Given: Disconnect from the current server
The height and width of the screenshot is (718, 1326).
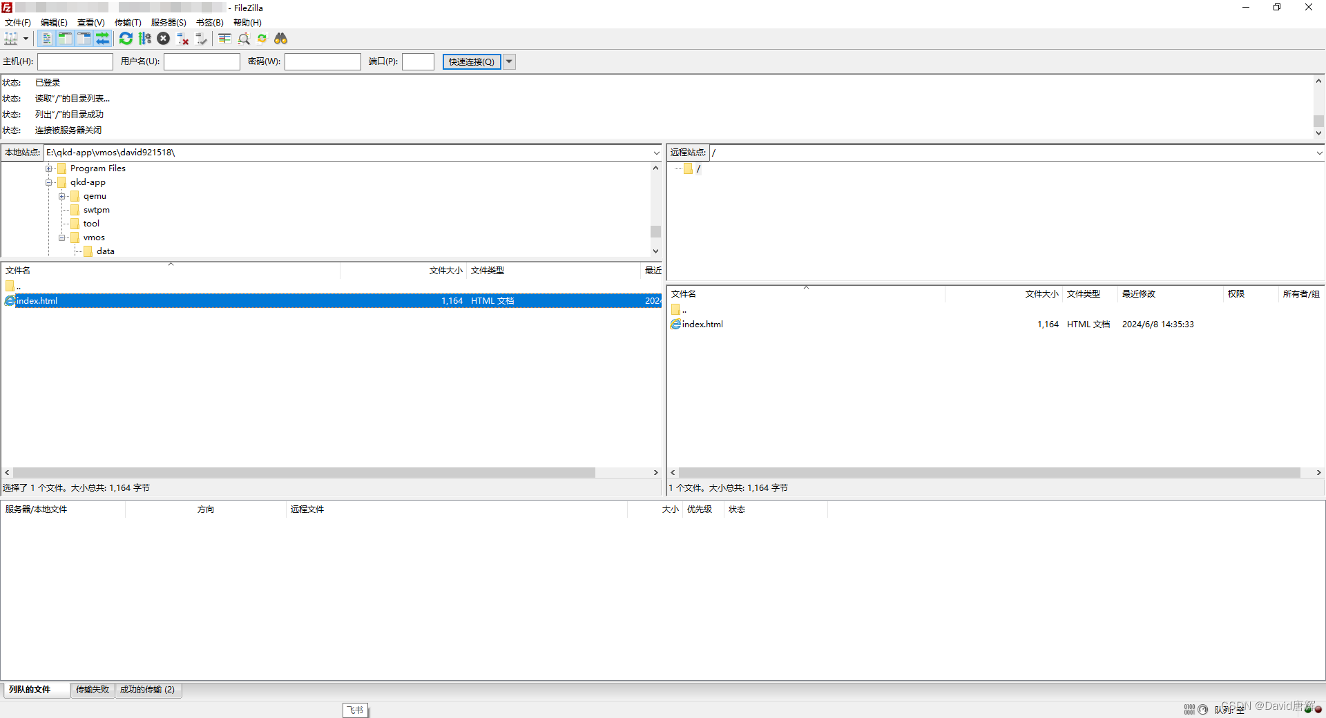Looking at the screenshot, I should 182,39.
